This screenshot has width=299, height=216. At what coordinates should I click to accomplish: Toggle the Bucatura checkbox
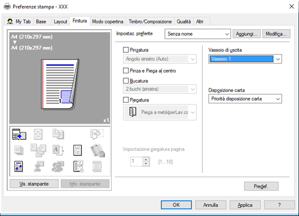[x=126, y=81]
